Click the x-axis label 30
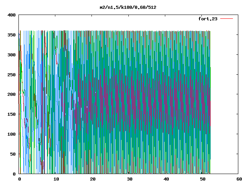 coord(130,179)
